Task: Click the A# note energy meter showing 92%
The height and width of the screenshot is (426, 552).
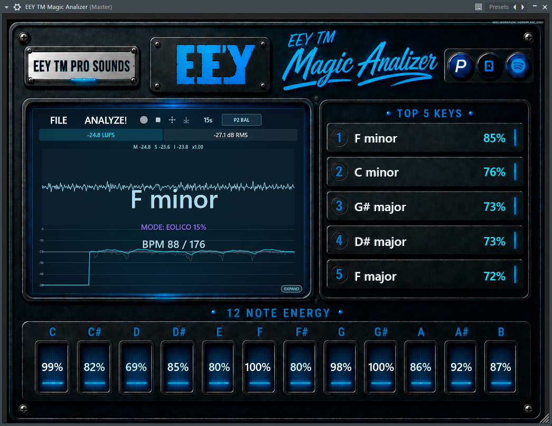Action: tap(461, 366)
